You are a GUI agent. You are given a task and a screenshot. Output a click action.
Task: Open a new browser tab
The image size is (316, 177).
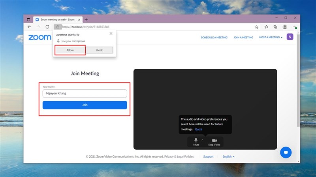pyautogui.click(x=86, y=19)
